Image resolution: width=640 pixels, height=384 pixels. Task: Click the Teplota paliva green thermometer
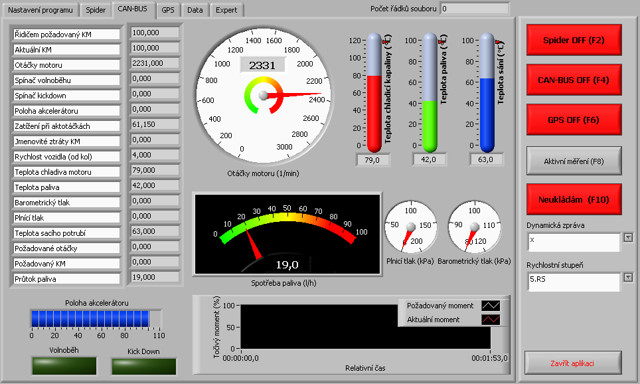430,93
